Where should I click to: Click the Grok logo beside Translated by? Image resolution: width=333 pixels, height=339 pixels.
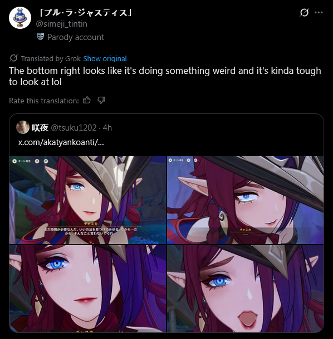click(14, 58)
